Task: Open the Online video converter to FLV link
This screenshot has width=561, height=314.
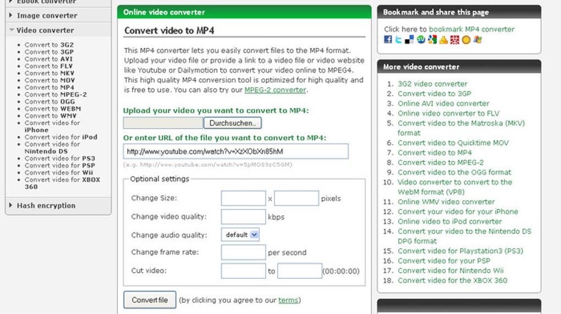Action: click(448, 113)
